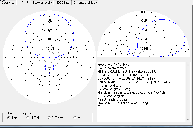The image size is (193, 128).
Task: Click the 0dB label on the left azimuth plot
Action: click(x=49, y=12)
